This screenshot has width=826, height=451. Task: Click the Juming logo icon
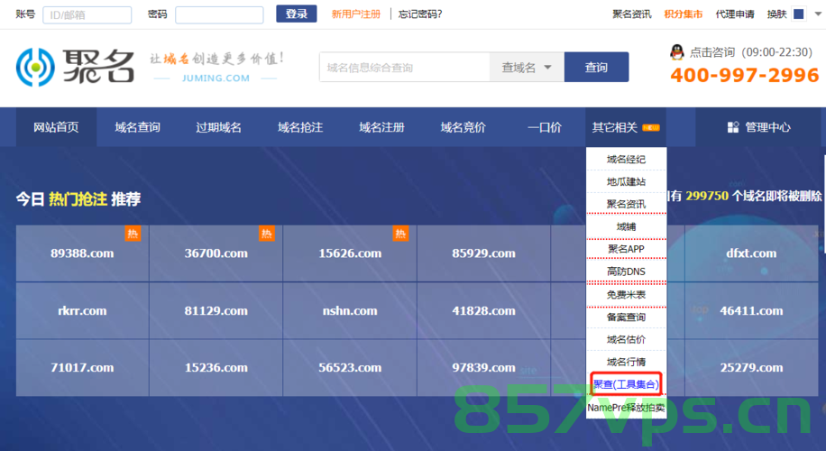pyautogui.click(x=35, y=68)
